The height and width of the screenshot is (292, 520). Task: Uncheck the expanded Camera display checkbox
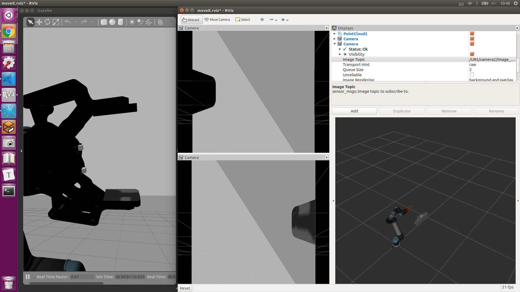472,44
